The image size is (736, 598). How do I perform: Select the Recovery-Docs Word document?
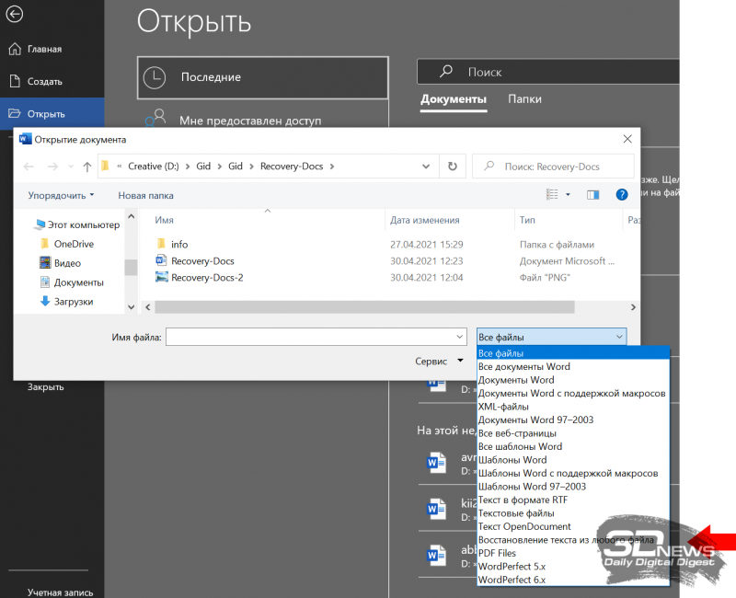(x=195, y=261)
